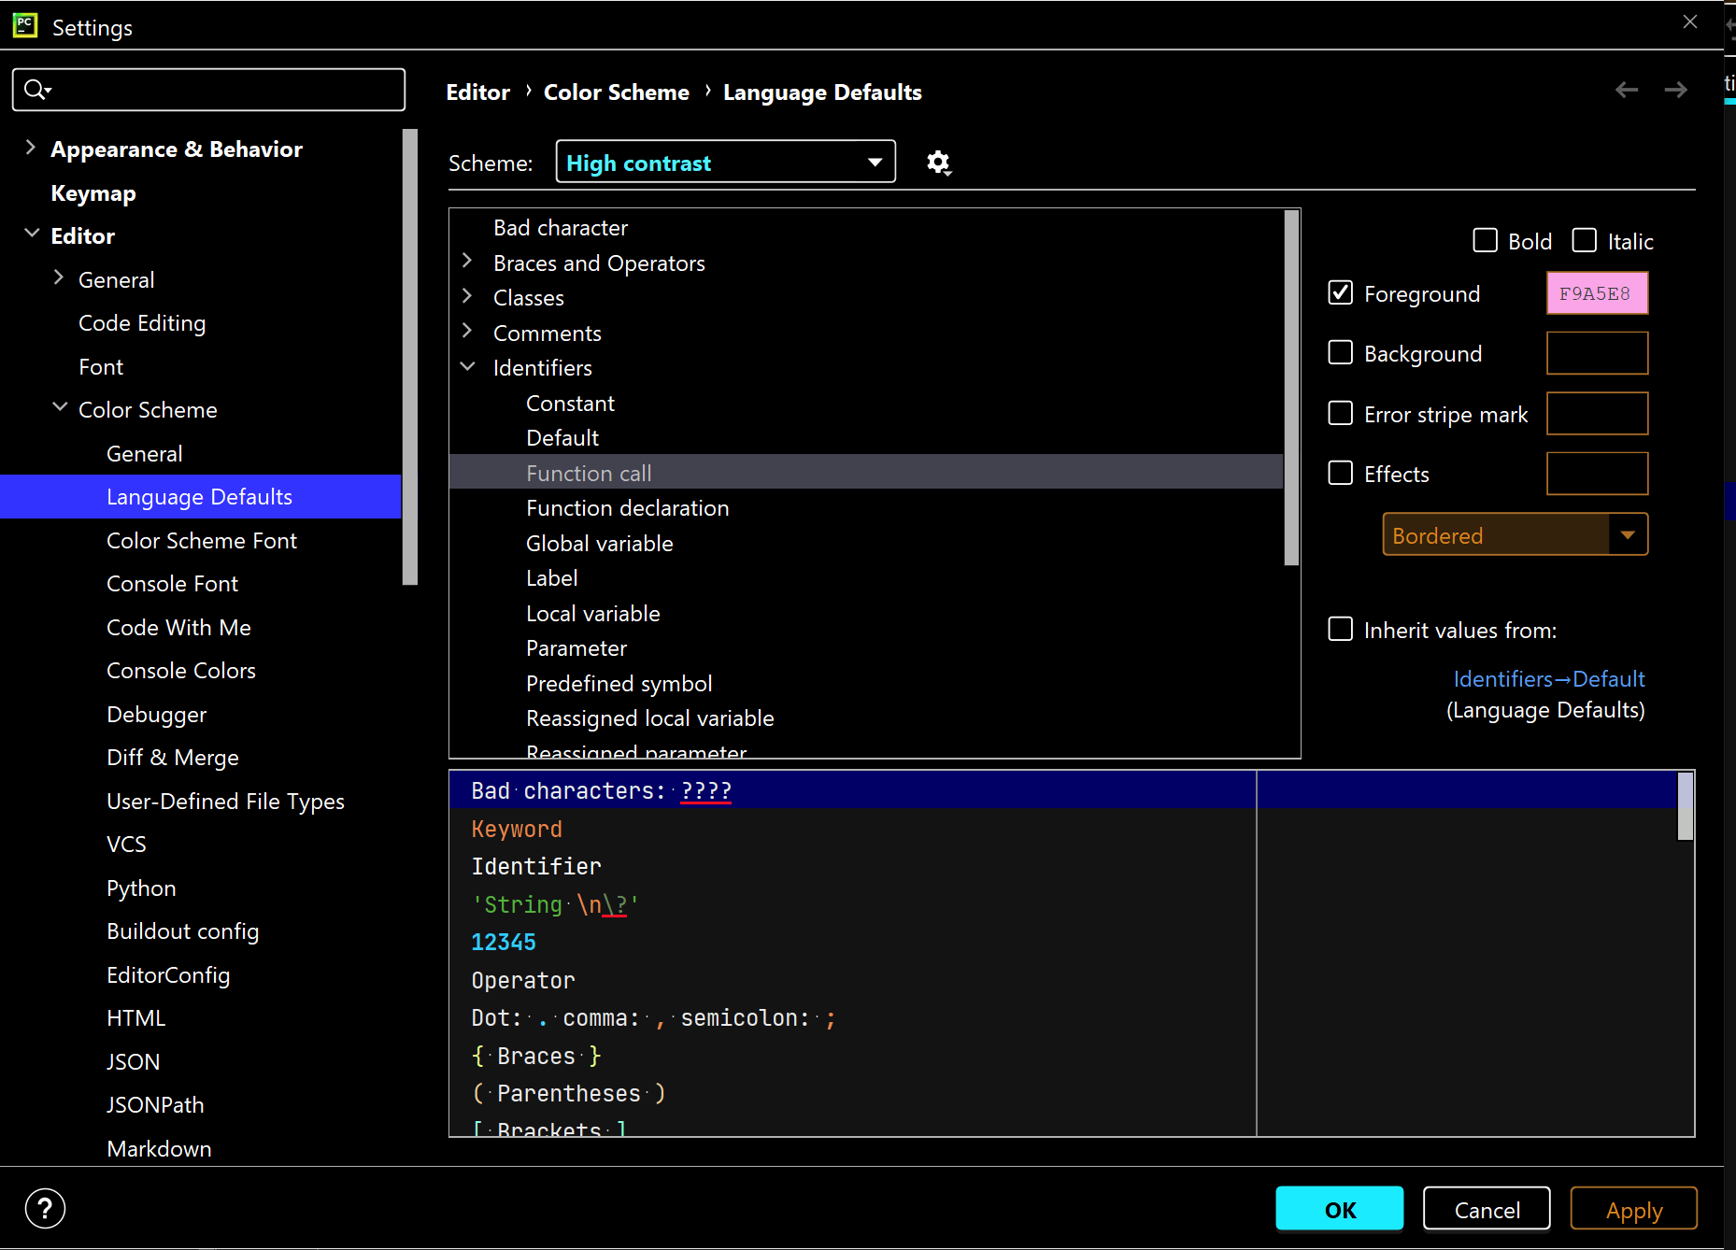Close the Settings dialog
The height and width of the screenshot is (1250, 1736).
point(1690,21)
